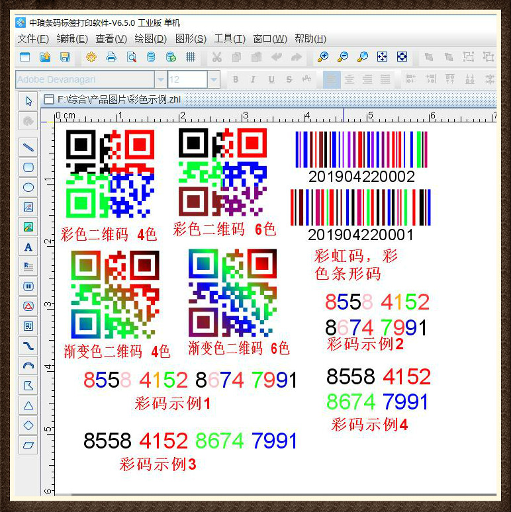
Task: Toggle Bold formatting button
Action: [235, 79]
